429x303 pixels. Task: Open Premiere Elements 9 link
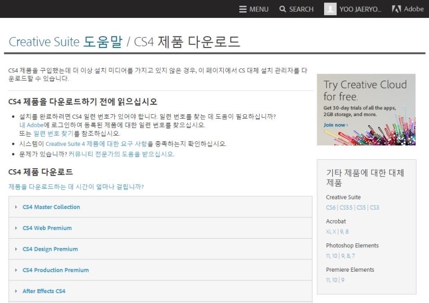point(343,280)
